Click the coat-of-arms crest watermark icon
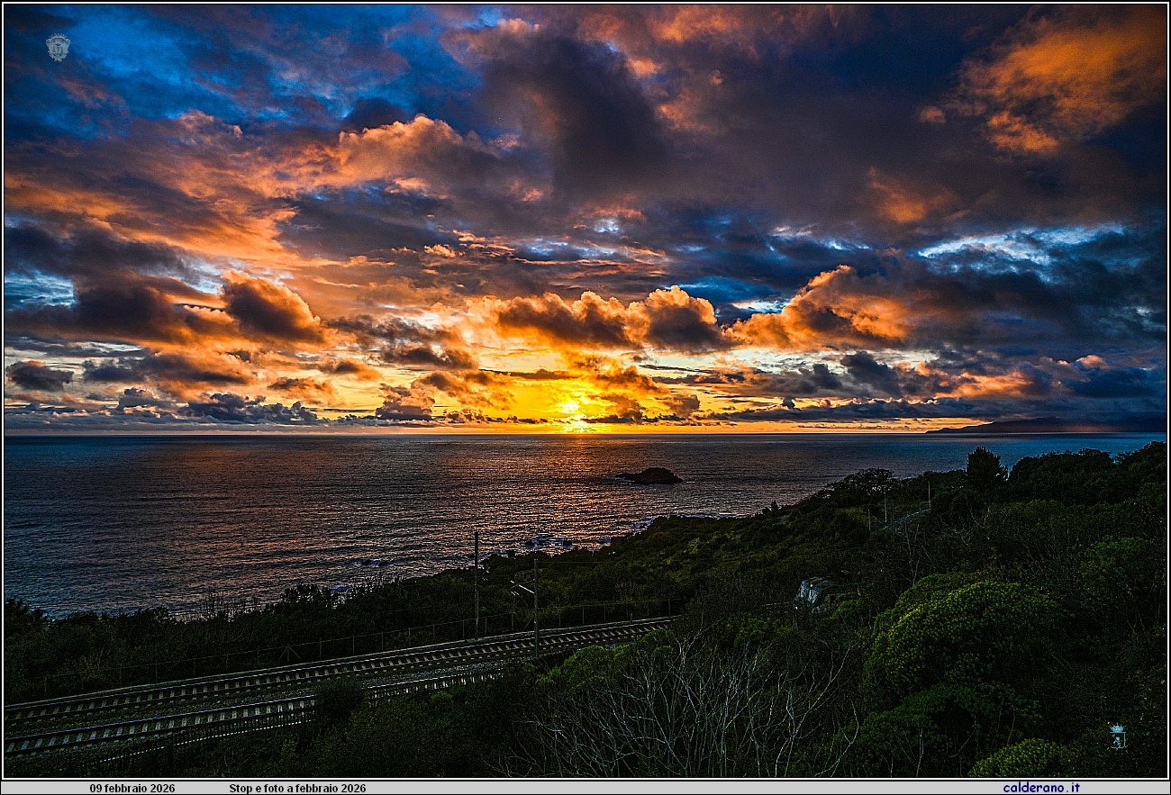The image size is (1171, 795). coord(58,47)
